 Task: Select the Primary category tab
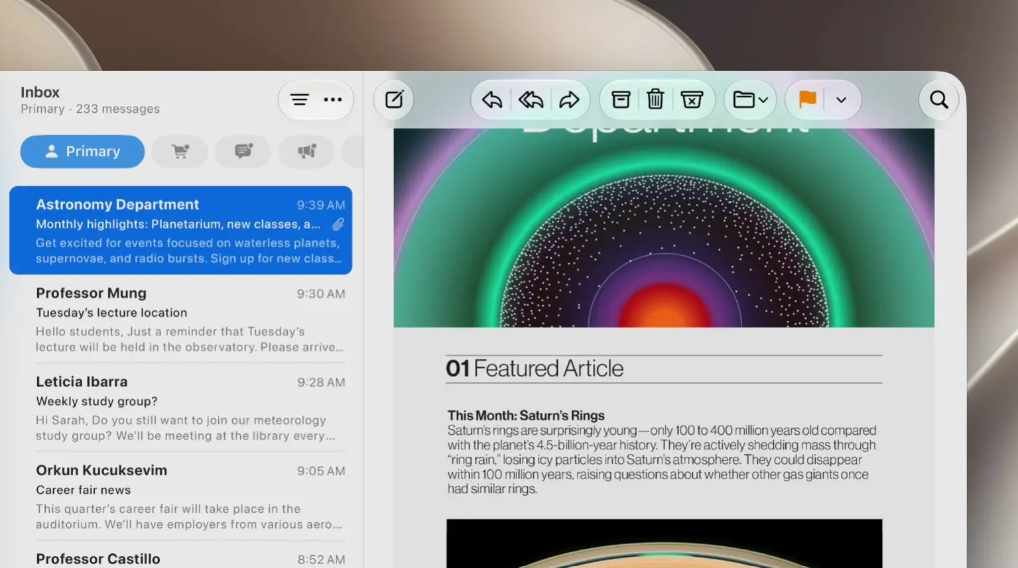point(82,151)
